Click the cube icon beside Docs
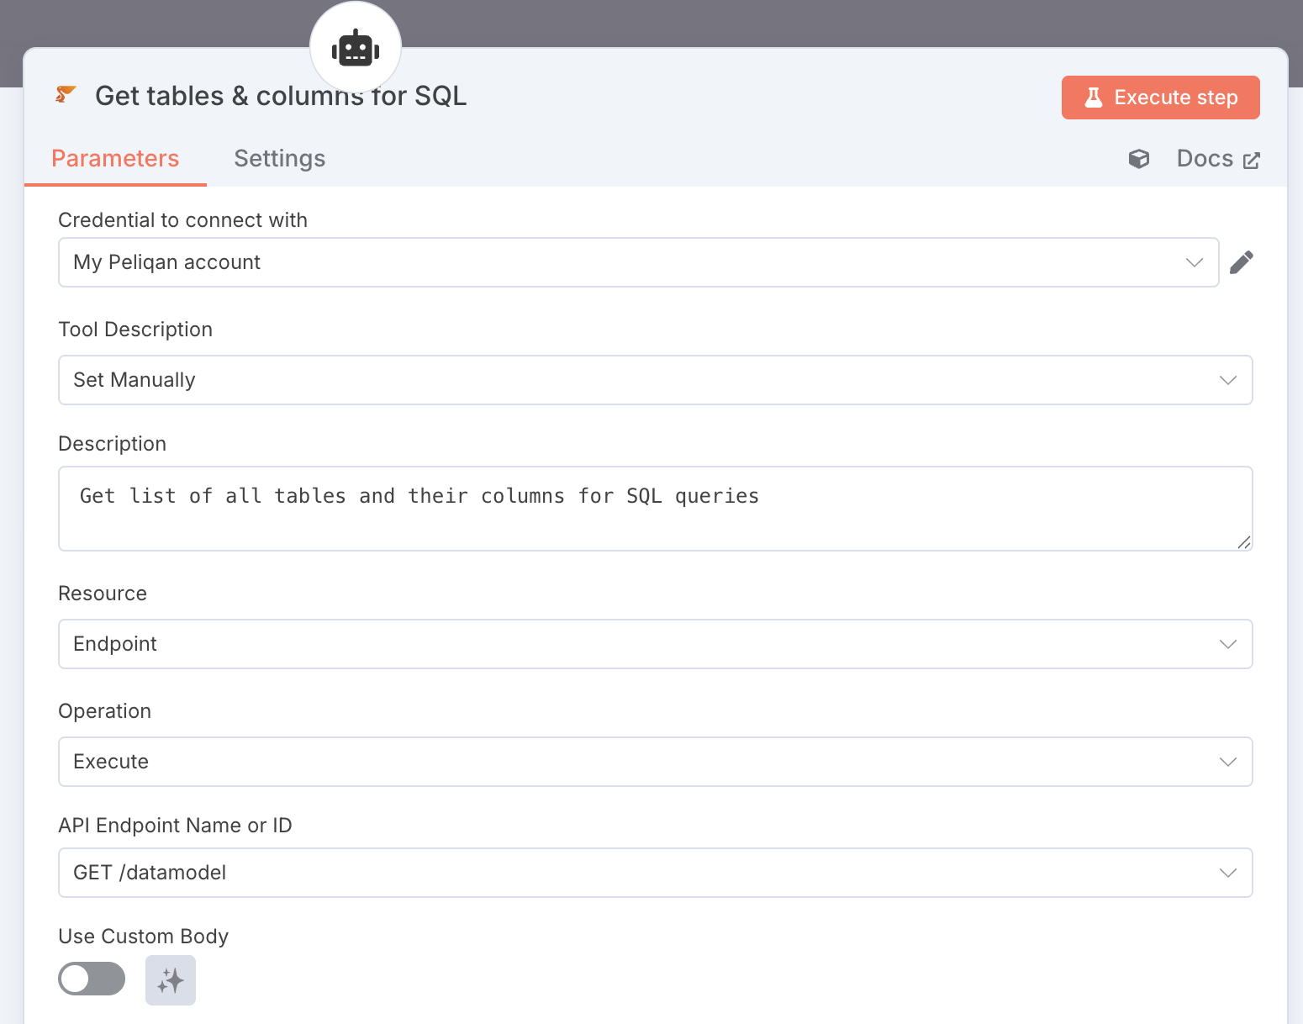The height and width of the screenshot is (1024, 1303). coord(1139,159)
